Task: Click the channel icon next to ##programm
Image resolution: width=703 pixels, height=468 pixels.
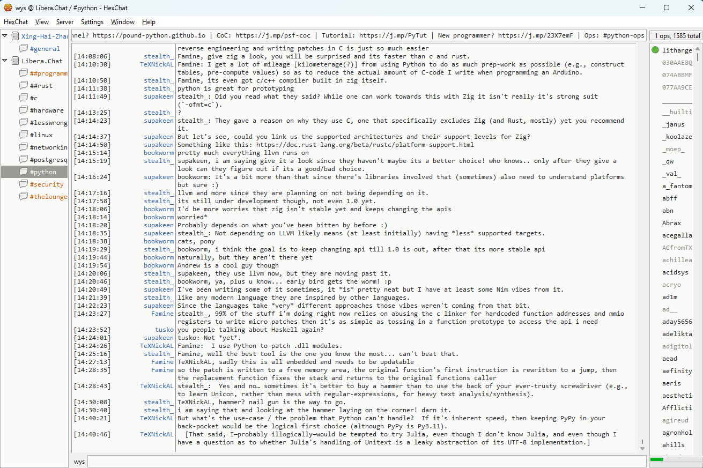Action: click(x=24, y=73)
